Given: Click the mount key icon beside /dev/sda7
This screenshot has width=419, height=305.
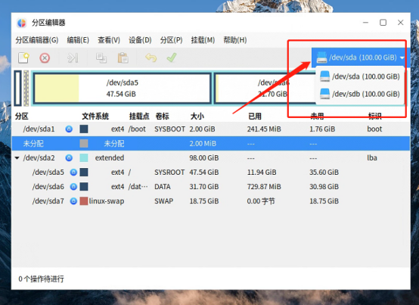Looking at the screenshot, I should [73, 201].
